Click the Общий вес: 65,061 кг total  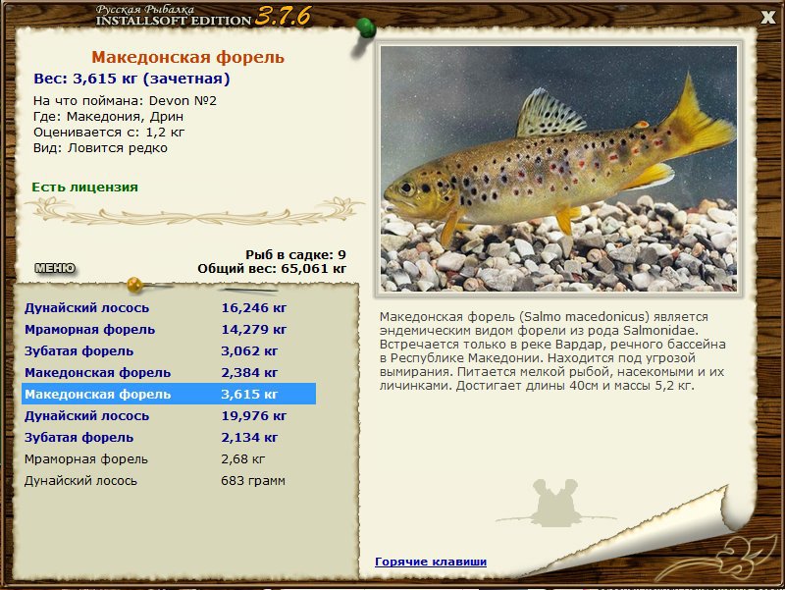tap(272, 268)
